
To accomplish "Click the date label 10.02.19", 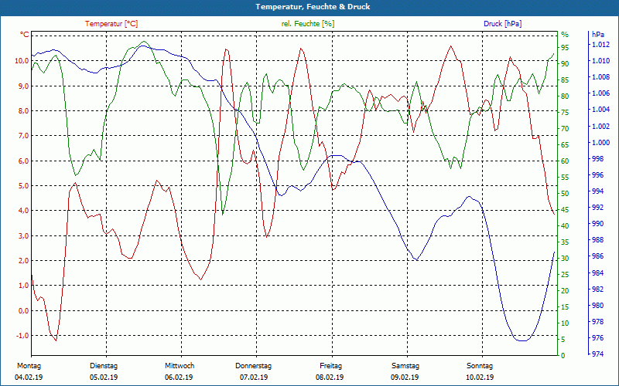I will click(480, 378).
